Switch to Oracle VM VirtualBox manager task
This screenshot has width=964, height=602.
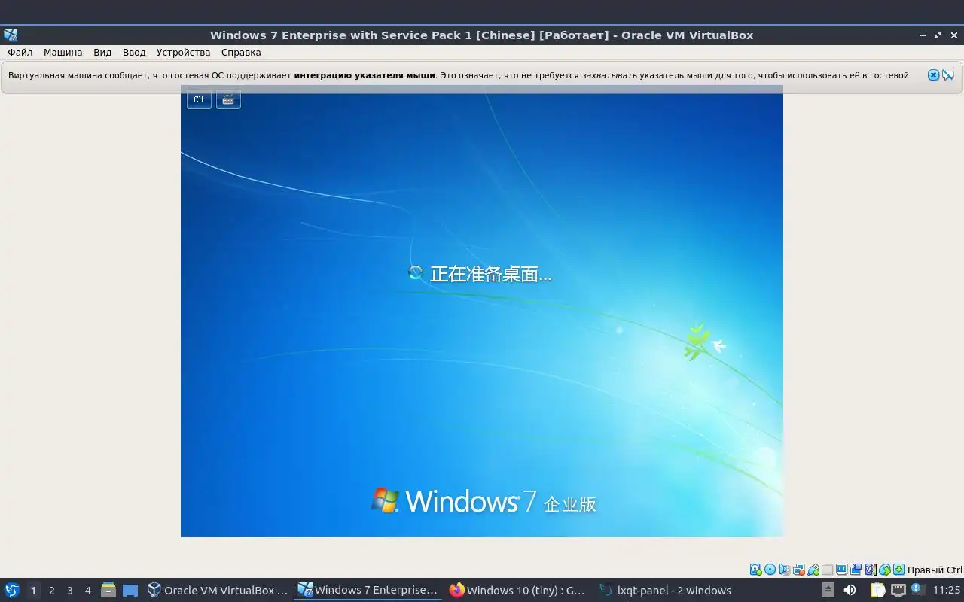coord(218,590)
